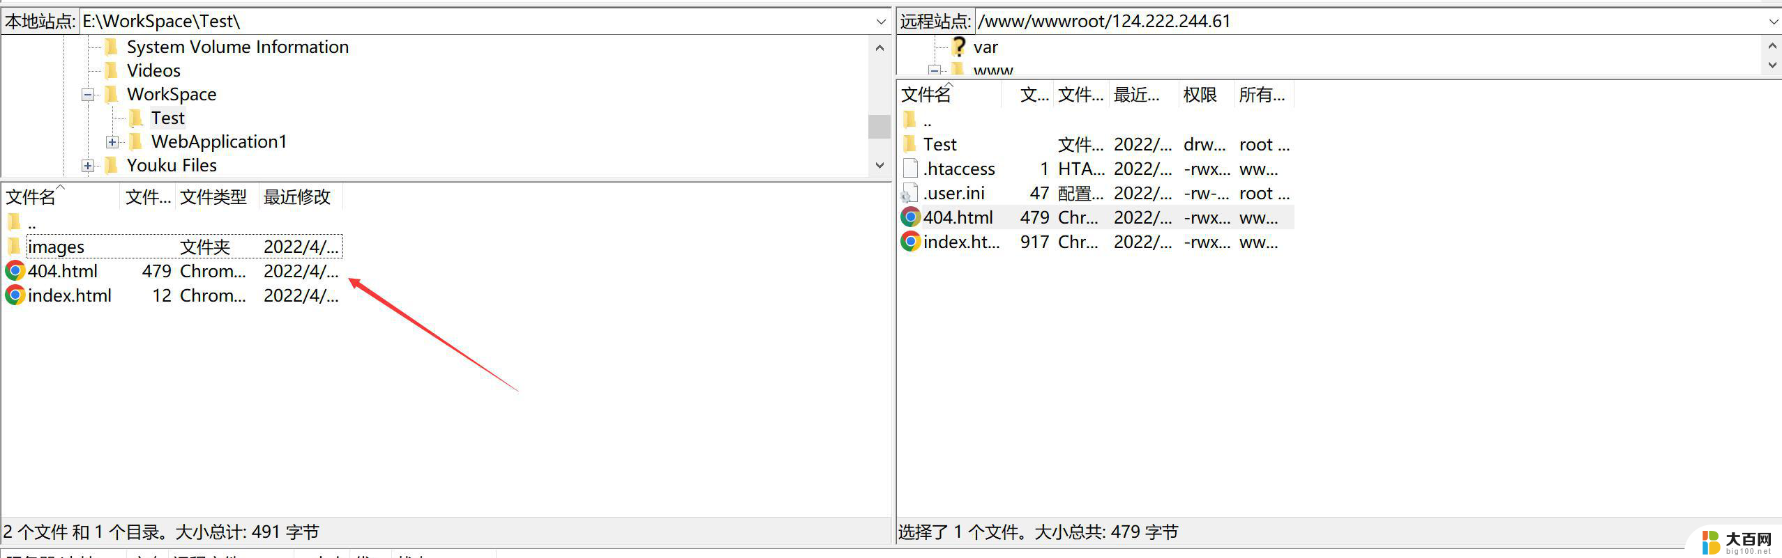Image resolution: width=1782 pixels, height=558 pixels.
Task: Click remote tree scrollbar up arrow
Action: [1773, 45]
